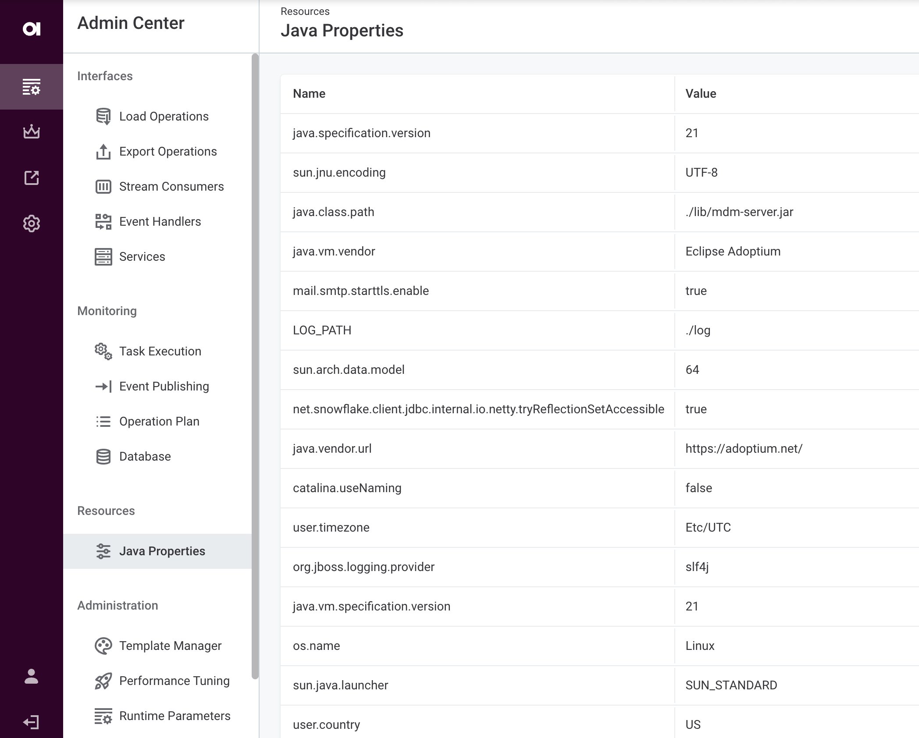Open Runtime Parameters
The height and width of the screenshot is (738, 919).
pyautogui.click(x=174, y=716)
